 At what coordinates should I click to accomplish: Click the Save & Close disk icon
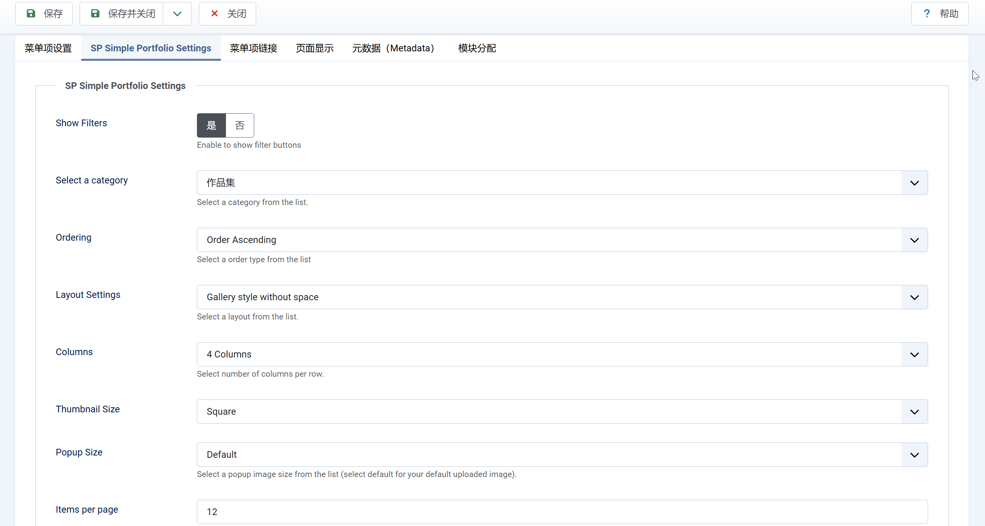95,14
